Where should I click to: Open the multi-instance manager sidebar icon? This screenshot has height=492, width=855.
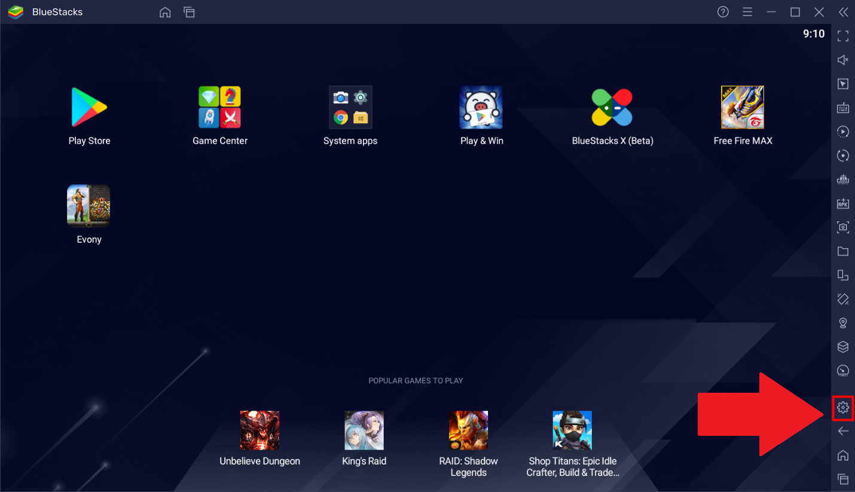click(x=843, y=275)
